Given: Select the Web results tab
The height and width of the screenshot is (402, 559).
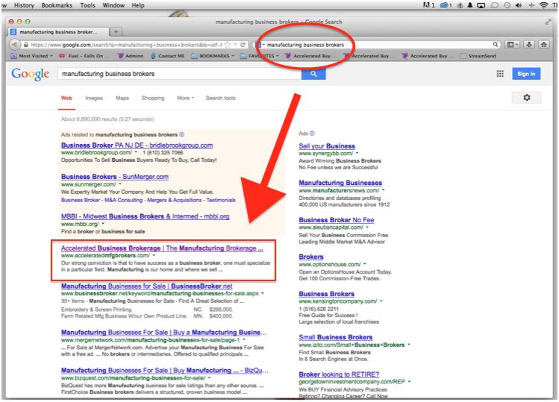Looking at the screenshot, I should click(66, 98).
